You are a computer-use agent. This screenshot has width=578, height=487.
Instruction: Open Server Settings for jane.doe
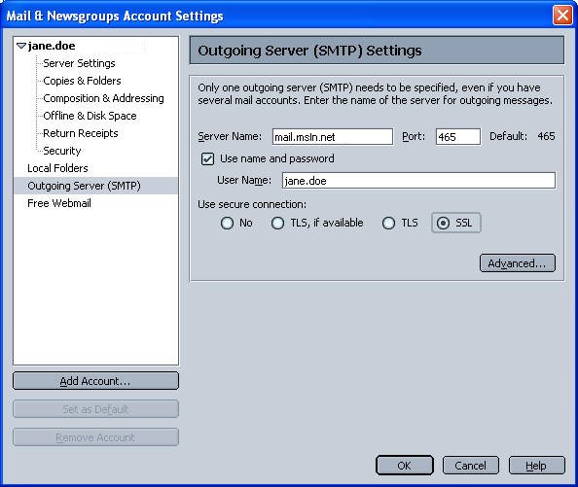pos(79,63)
